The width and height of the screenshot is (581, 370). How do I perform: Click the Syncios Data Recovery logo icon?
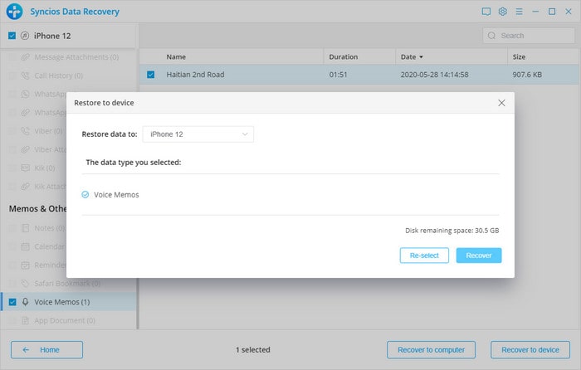click(x=14, y=12)
